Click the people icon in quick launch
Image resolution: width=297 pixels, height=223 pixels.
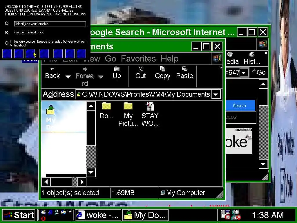tap(57, 212)
